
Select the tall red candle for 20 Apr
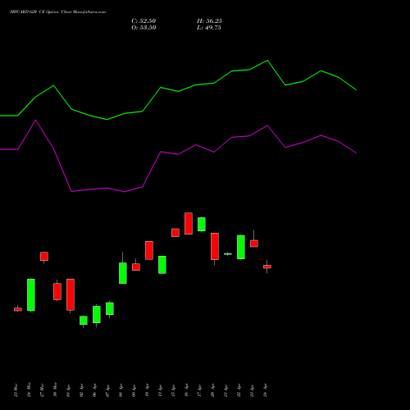click(x=215, y=246)
